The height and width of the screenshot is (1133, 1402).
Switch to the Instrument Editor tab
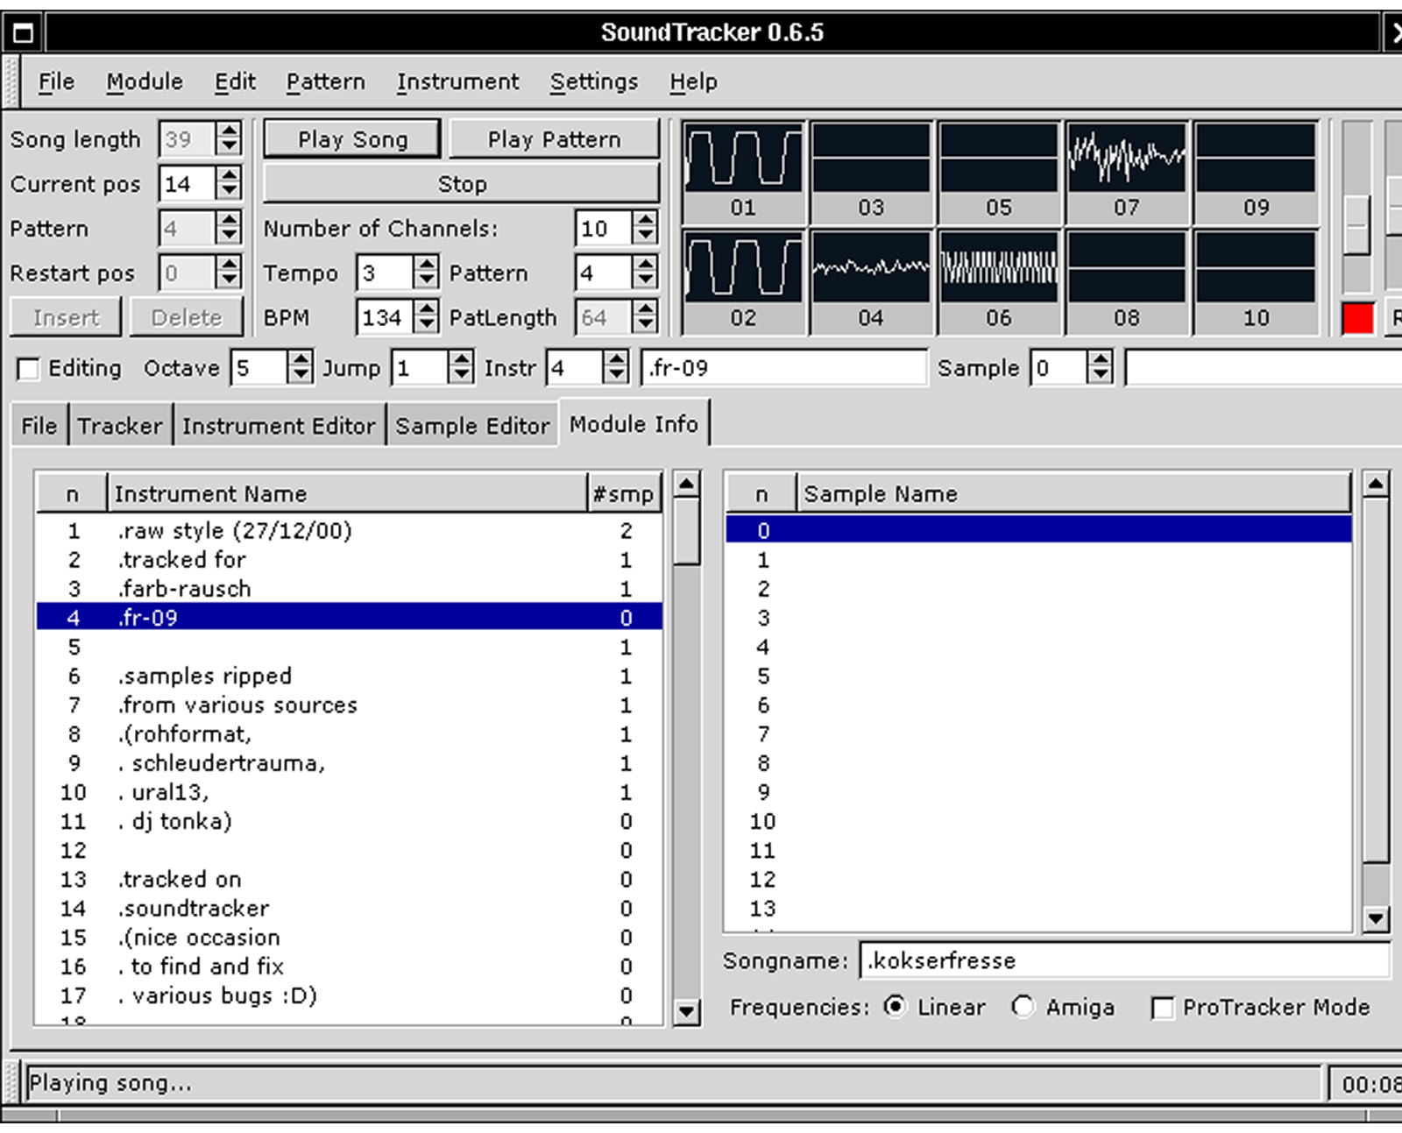(279, 426)
